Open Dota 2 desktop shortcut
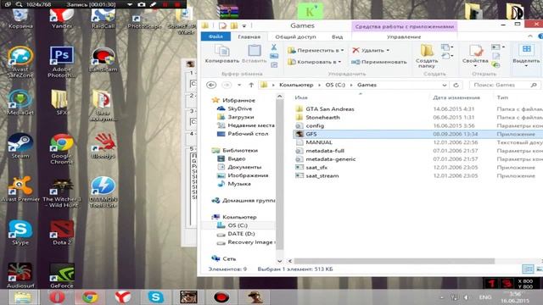This screenshot has width=543, height=305. point(62,232)
